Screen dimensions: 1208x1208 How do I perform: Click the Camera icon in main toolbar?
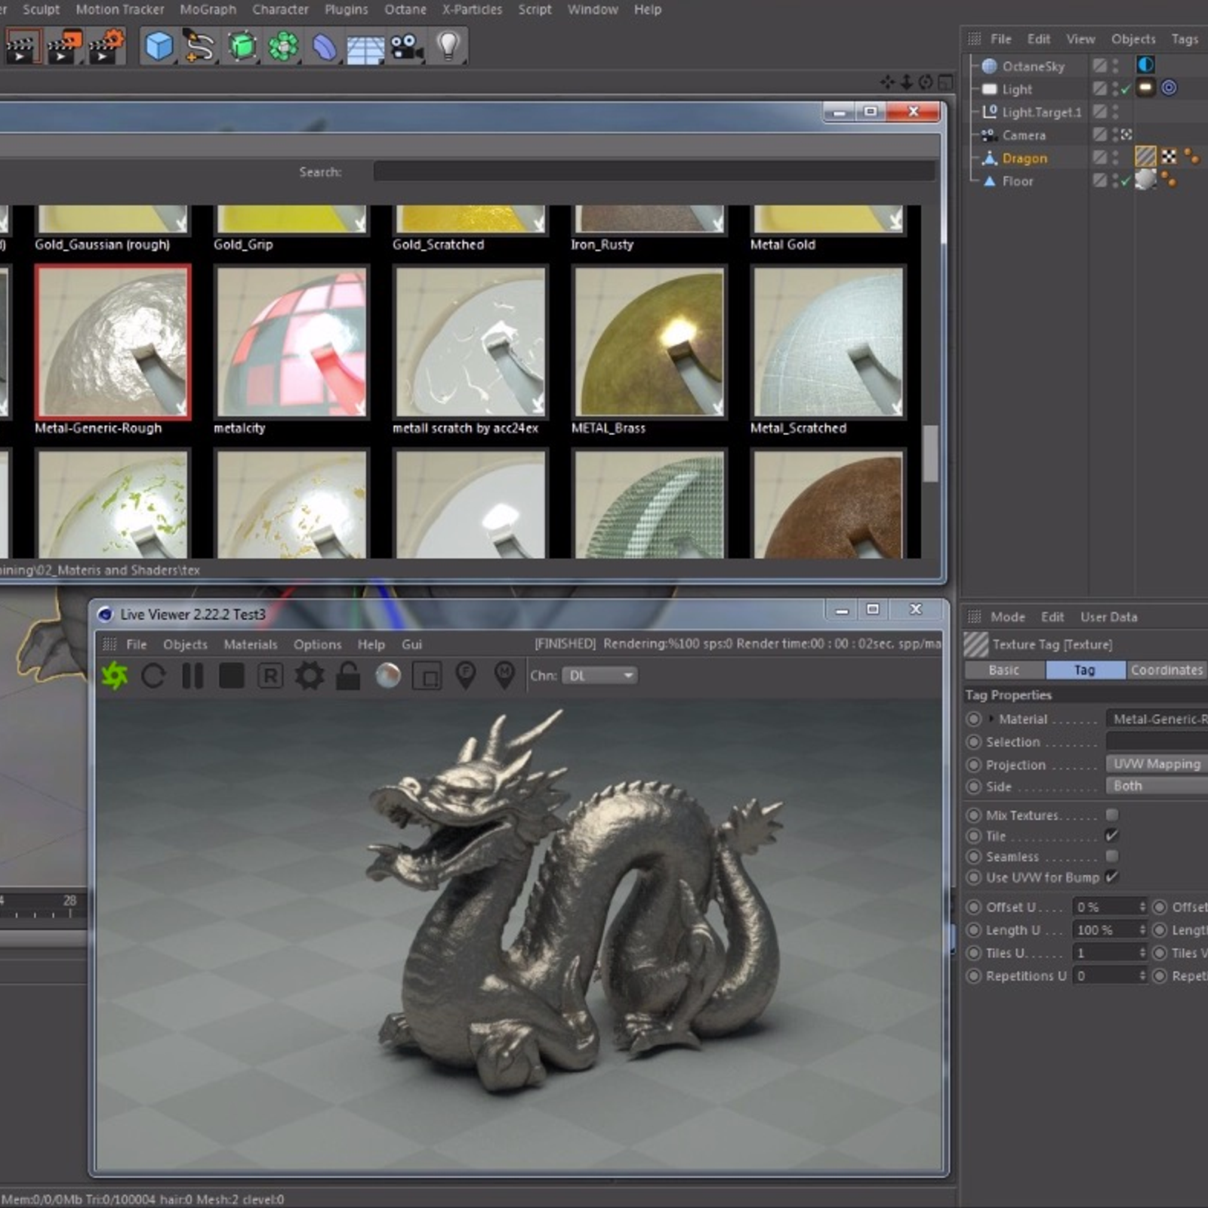(x=407, y=48)
